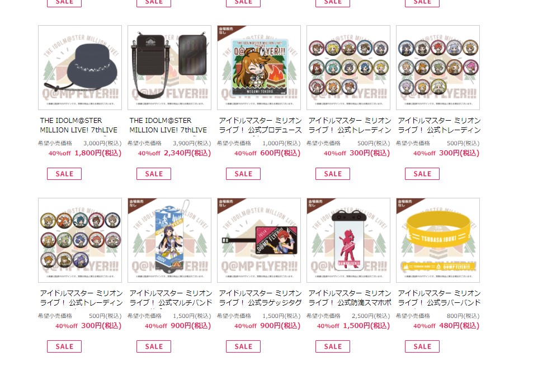Click SALE badge under shoulder pouch
The width and height of the screenshot is (533, 366).
tap(154, 174)
